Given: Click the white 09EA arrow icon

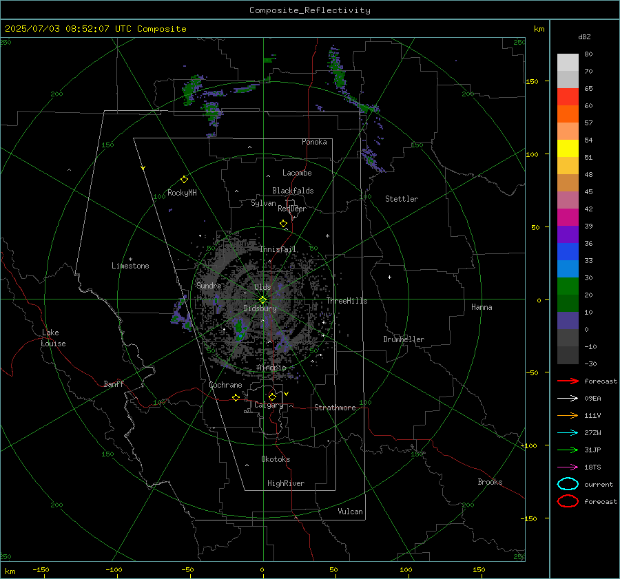Looking at the screenshot, I should (x=568, y=399).
